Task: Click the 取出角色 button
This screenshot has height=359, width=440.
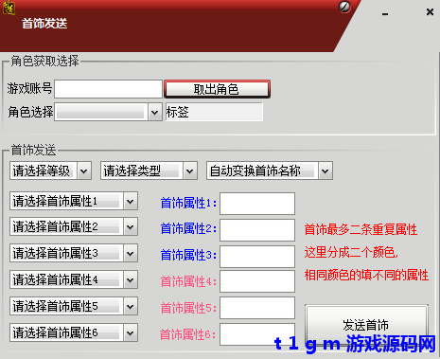Action: point(217,89)
